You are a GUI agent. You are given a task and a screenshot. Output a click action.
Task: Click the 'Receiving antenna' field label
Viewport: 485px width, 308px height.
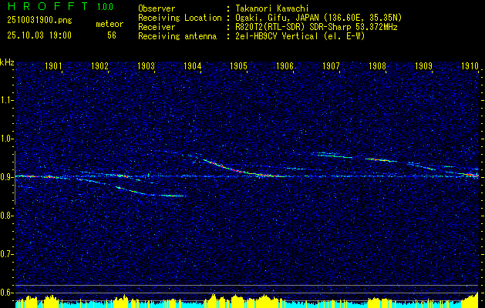[177, 36]
